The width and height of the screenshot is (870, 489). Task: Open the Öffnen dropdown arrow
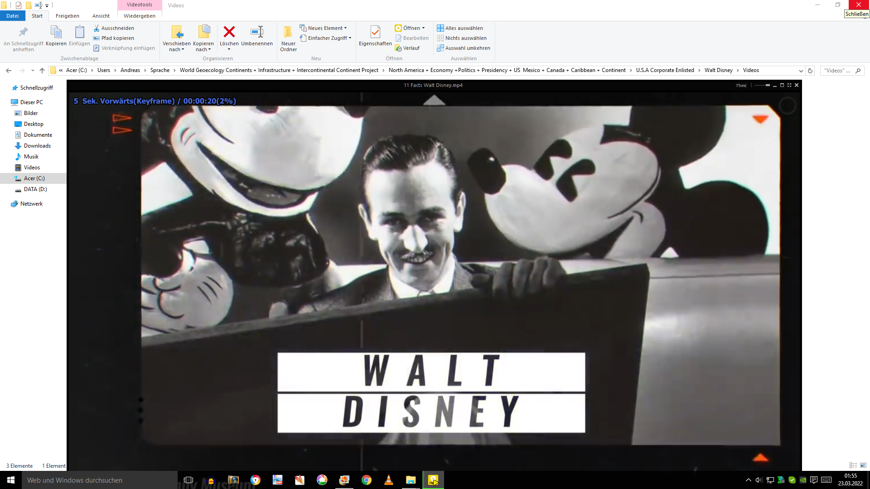click(424, 28)
